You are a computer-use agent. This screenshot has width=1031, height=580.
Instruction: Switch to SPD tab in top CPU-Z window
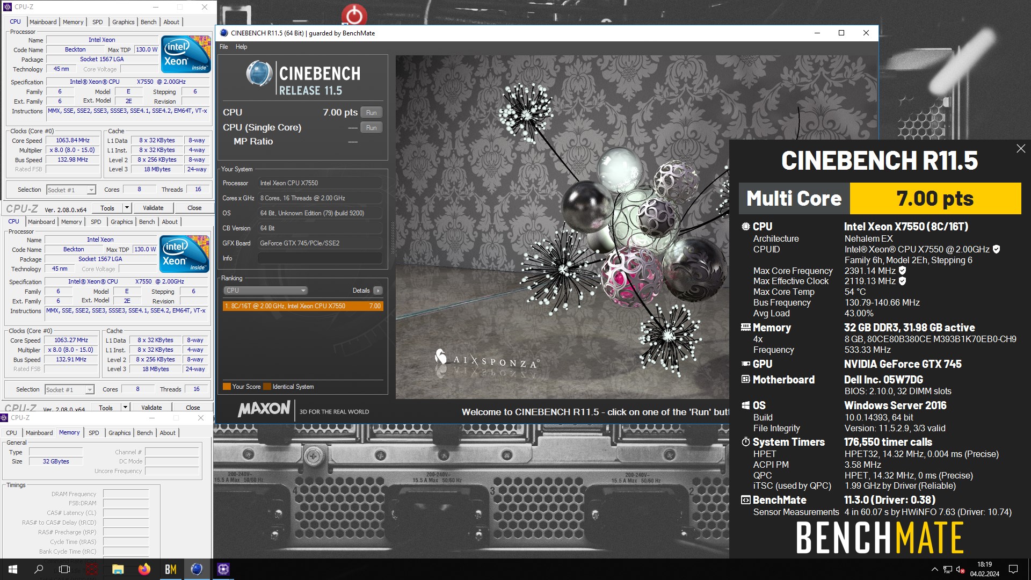point(98,22)
